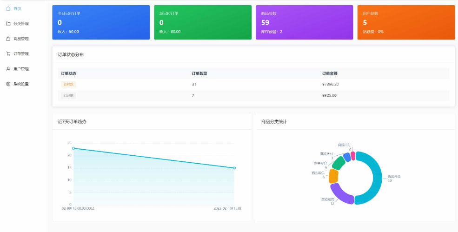Open the 订单管理 menu item
The image size is (458, 232).
21,53
